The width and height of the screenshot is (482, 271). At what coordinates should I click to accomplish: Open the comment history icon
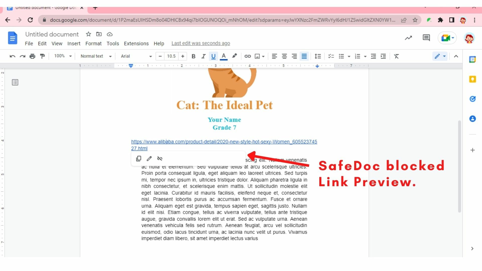426,38
